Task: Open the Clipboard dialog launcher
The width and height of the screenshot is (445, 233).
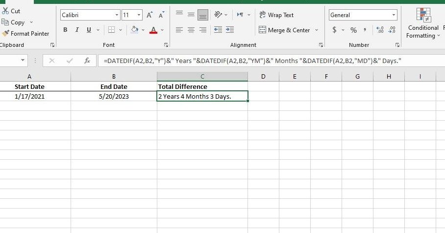Action: coord(52,45)
